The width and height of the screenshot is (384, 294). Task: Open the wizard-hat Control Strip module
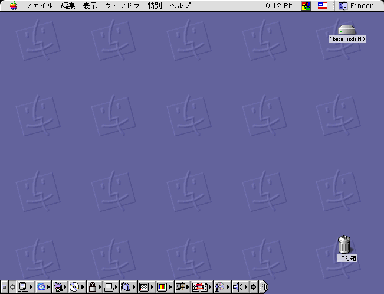click(60, 287)
